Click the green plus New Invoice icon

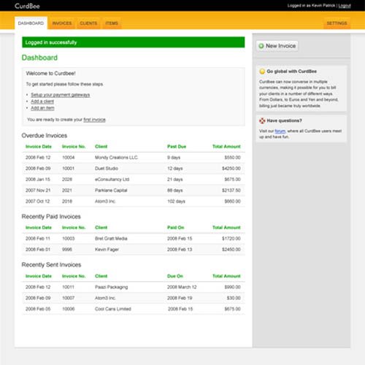[261, 46]
